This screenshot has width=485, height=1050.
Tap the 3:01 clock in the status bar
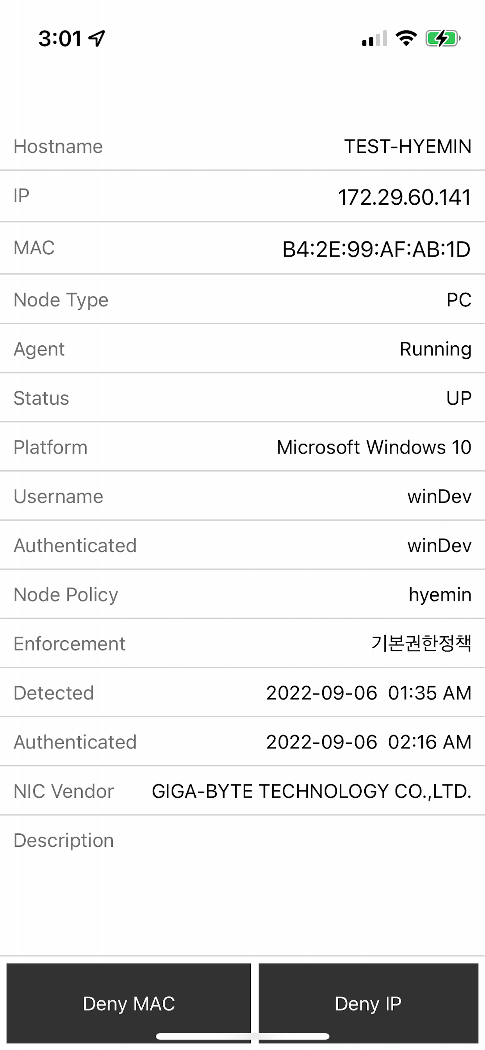point(60,39)
